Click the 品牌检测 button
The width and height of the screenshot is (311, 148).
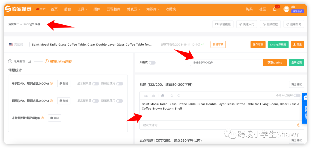coord(297,63)
